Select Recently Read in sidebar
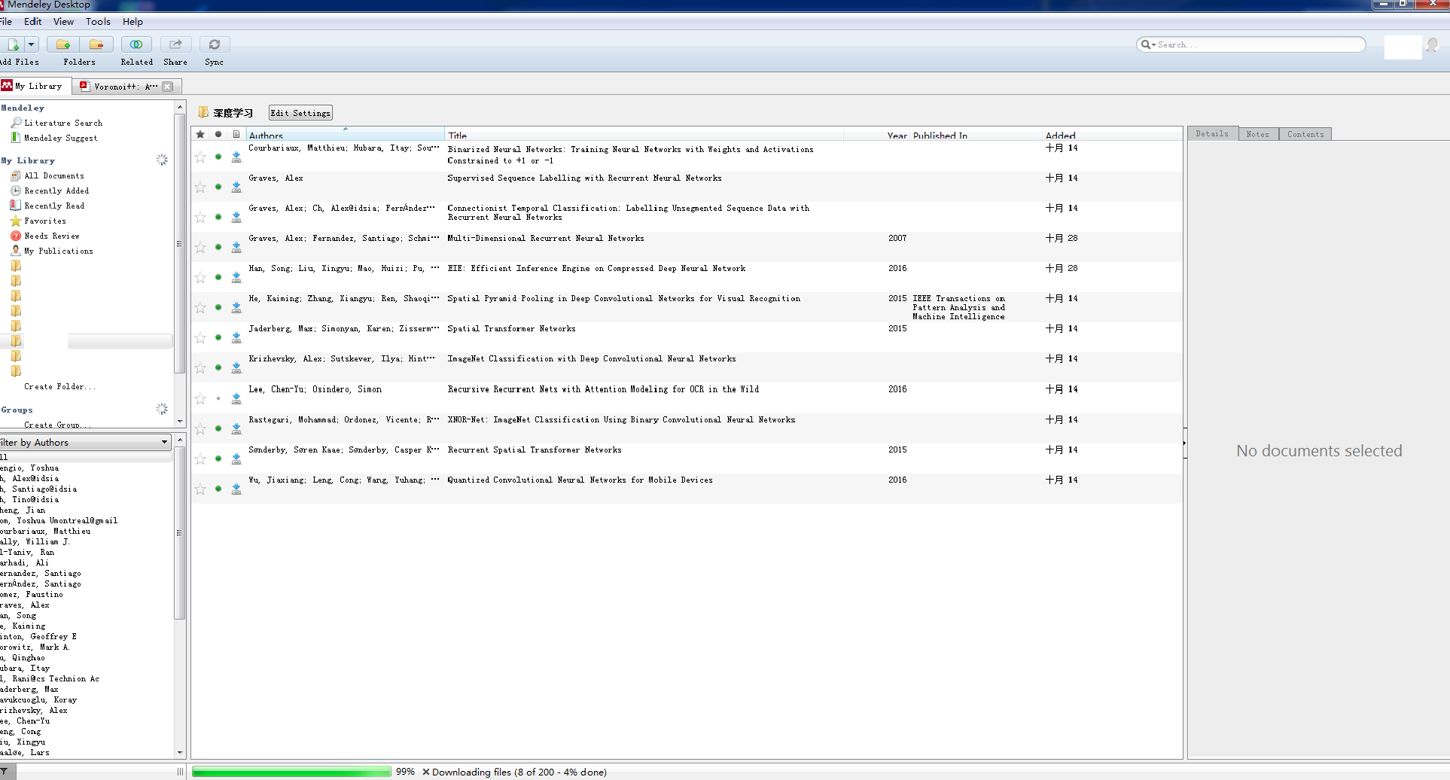 point(54,206)
